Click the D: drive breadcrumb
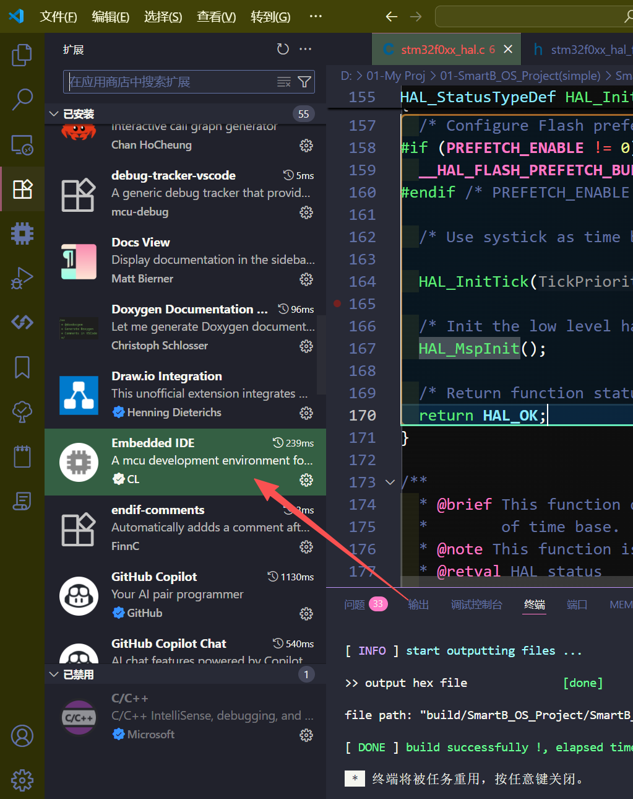The width and height of the screenshot is (633, 799). point(346,76)
